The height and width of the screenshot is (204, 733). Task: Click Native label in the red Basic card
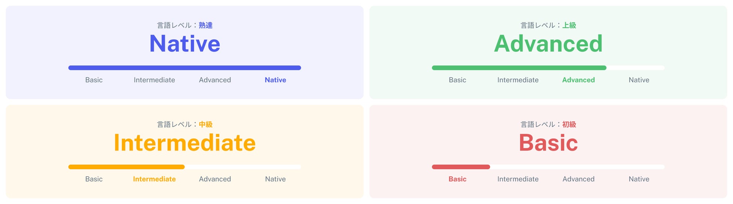click(639, 179)
